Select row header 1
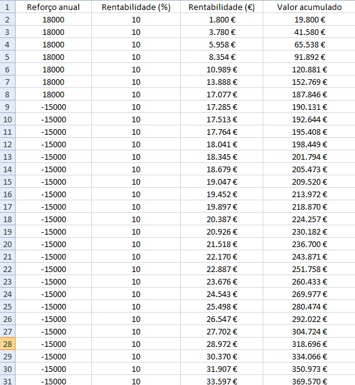Screen dimensions: 355x385 tap(7, 7)
